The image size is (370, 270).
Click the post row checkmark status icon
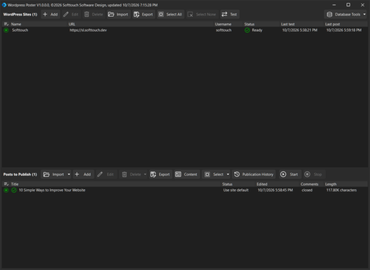14,190
